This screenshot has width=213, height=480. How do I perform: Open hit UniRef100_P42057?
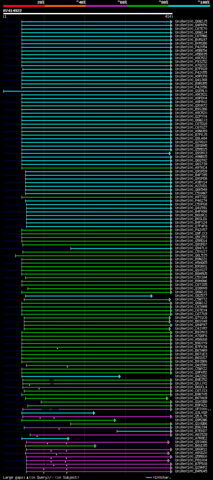pyautogui.click(x=191, y=230)
